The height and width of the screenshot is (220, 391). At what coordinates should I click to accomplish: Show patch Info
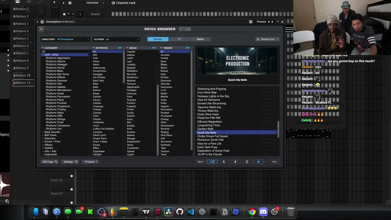[274, 162]
